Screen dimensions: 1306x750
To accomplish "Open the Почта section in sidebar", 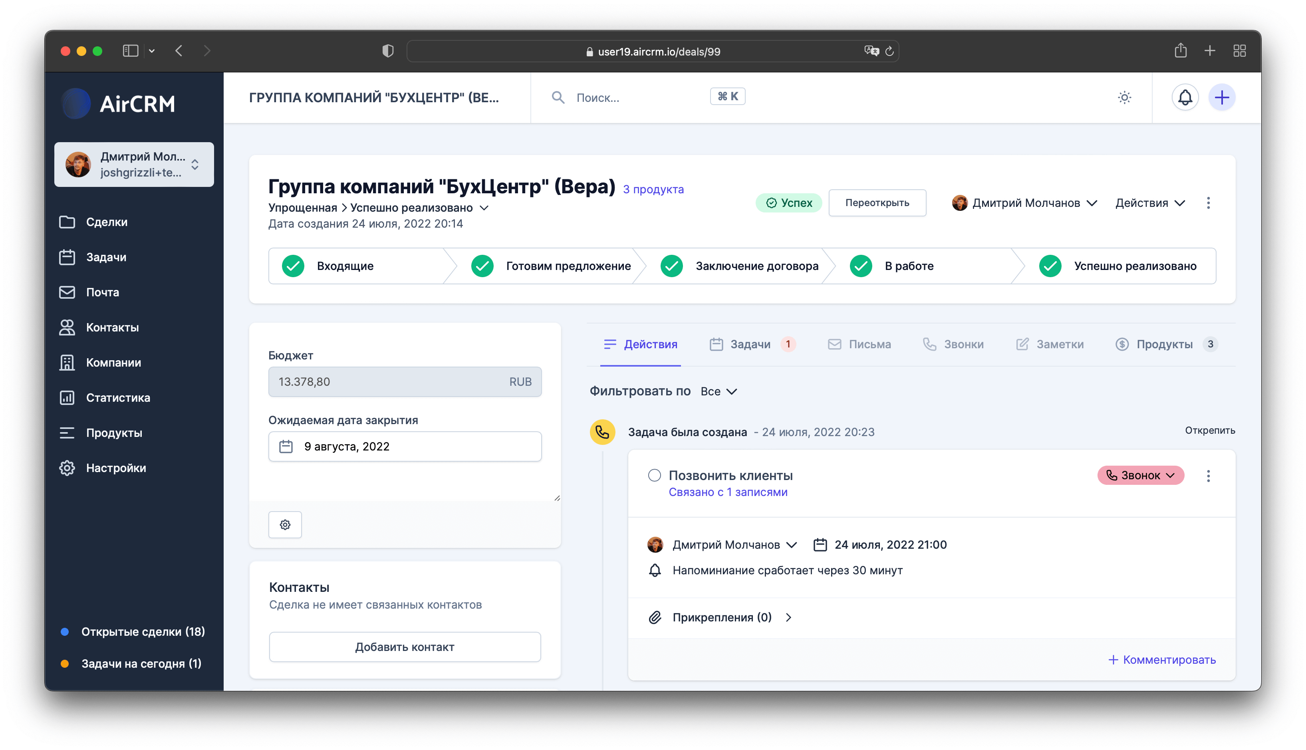I will (103, 292).
